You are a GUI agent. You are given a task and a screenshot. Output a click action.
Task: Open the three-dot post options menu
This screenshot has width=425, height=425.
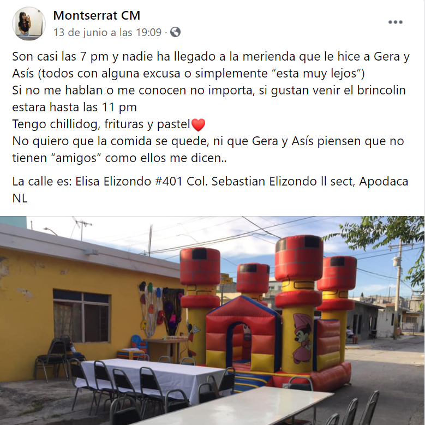(x=395, y=22)
